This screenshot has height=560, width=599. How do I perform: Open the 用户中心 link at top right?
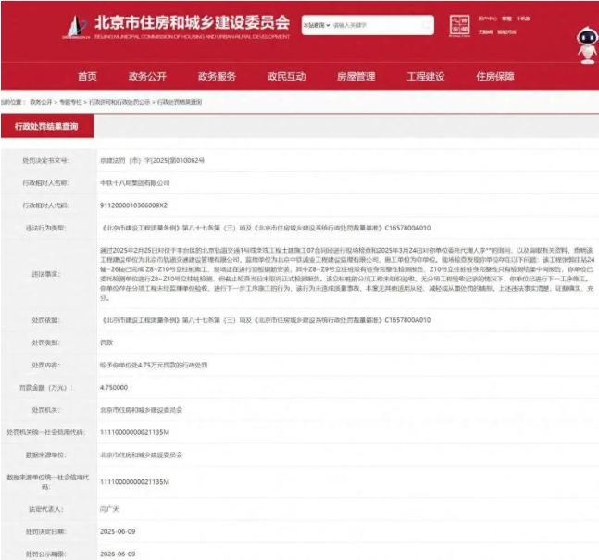[x=488, y=18]
